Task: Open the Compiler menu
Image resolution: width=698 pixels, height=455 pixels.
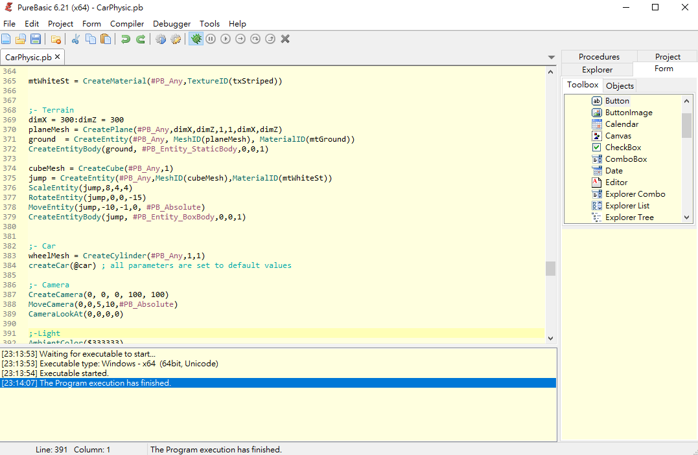Action: point(127,23)
